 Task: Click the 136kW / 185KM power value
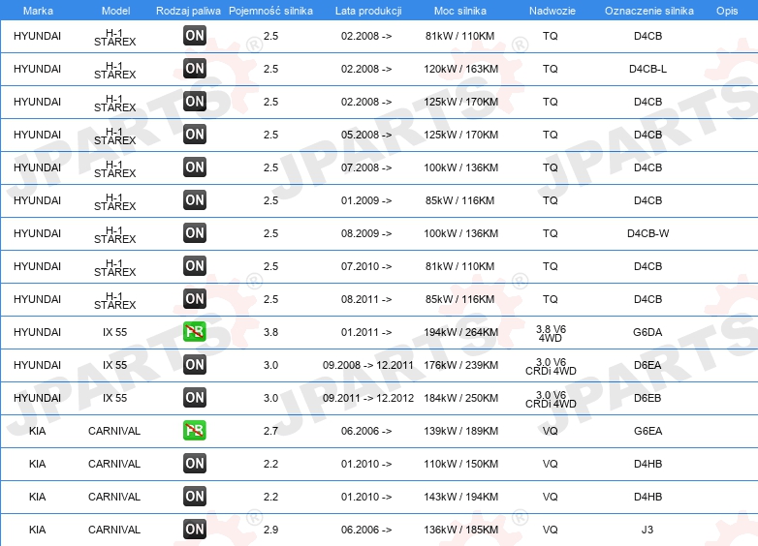(460, 530)
